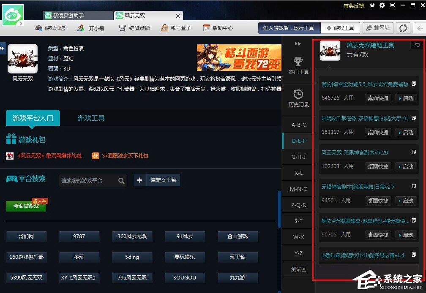Screen dimensions: 426x293
Task: Click the back arrow in 风云无双辅助工具 panel
Action: (417, 45)
